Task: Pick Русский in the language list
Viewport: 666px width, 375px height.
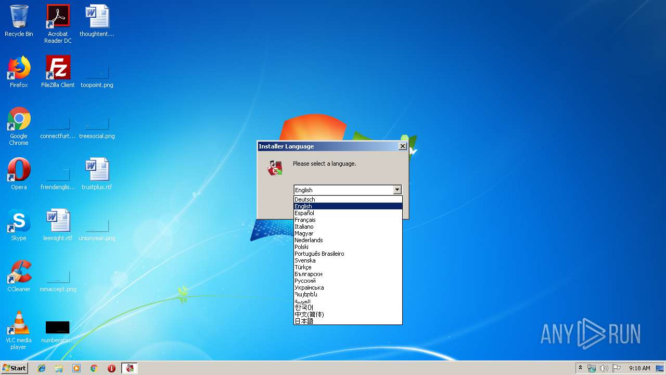Action: [x=348, y=281]
